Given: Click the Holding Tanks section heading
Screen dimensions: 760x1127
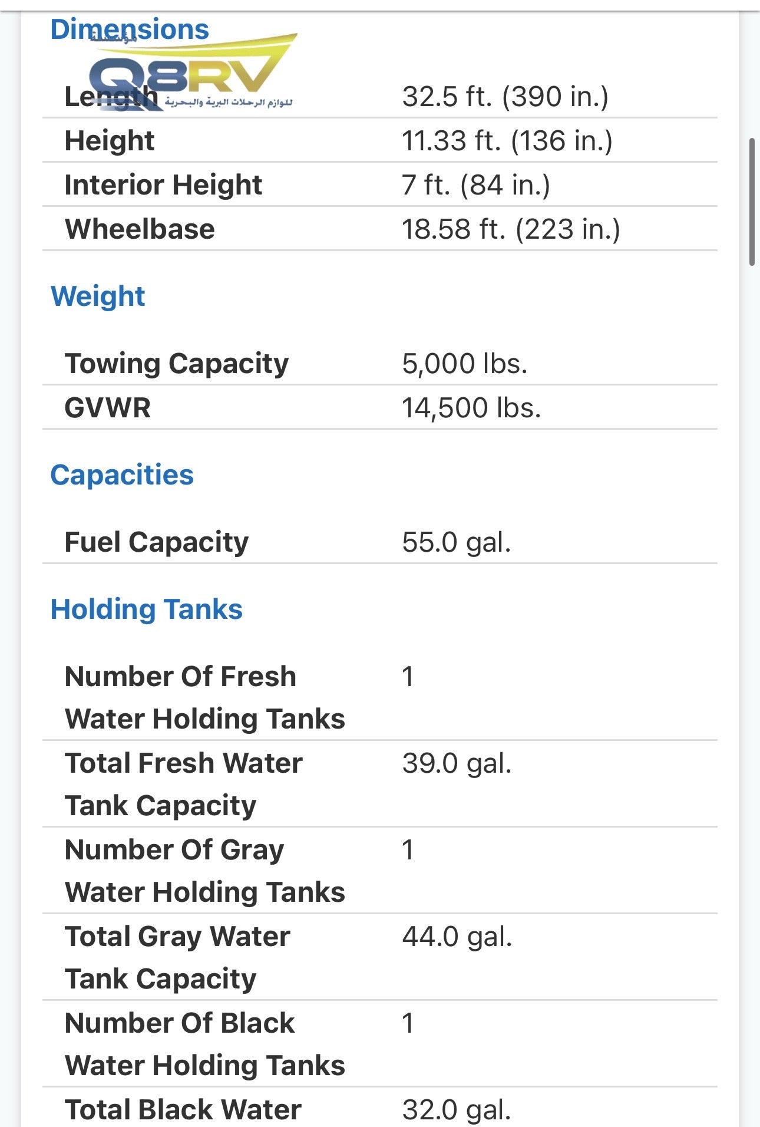Looking at the screenshot, I should click(x=147, y=609).
